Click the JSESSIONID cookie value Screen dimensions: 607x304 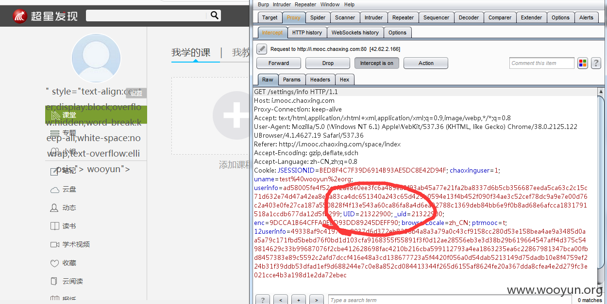383,170
